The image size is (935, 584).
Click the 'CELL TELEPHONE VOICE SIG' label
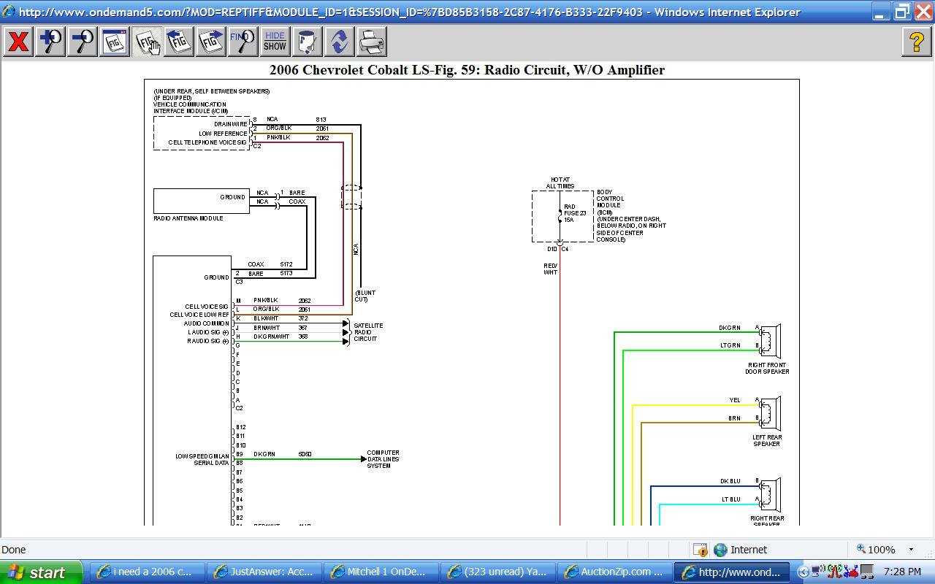tap(207, 142)
